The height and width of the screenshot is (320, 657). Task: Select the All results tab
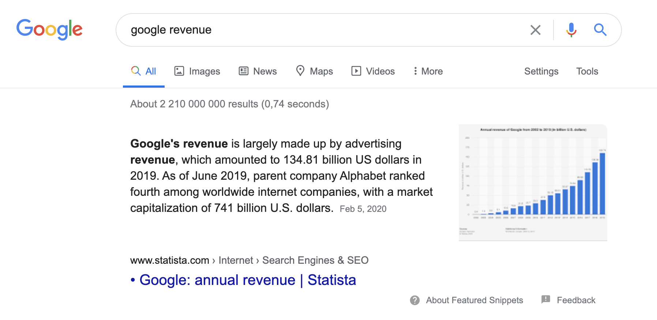point(144,71)
